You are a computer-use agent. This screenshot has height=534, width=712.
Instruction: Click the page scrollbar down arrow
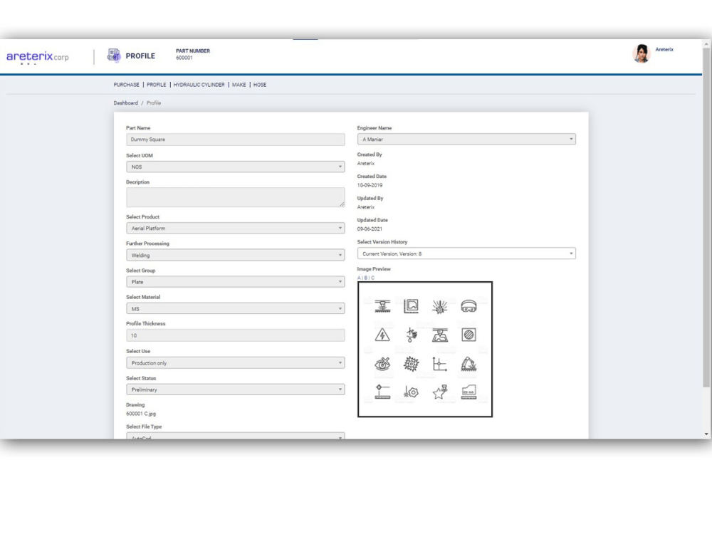[706, 434]
